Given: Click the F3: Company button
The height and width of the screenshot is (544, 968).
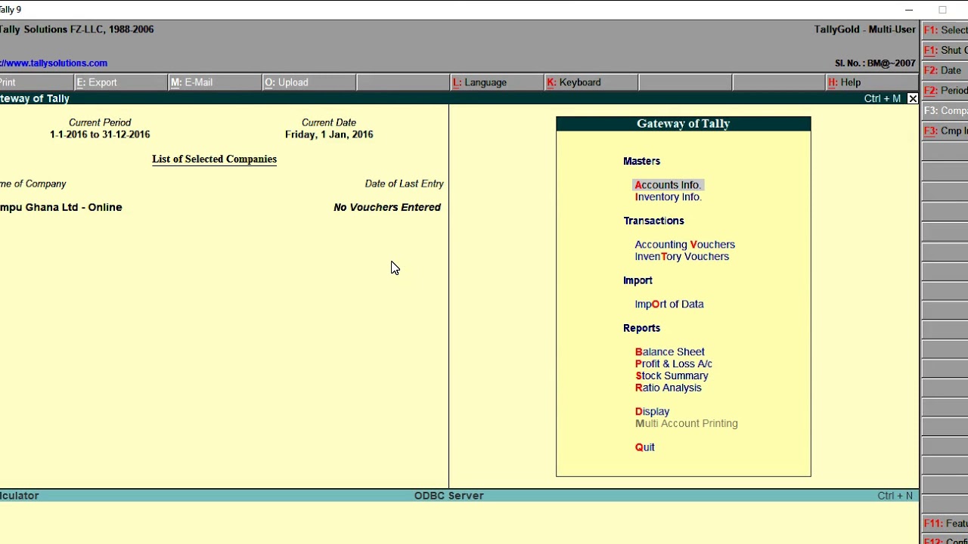Looking at the screenshot, I should (945, 110).
